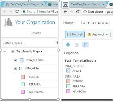Viewport: 113px width, 102px height.
Task: Open the Home dropdown menu
Action: click(x=70, y=23)
